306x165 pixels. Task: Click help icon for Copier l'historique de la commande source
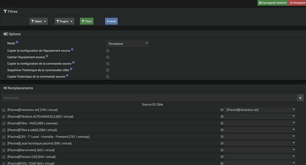[67, 75]
